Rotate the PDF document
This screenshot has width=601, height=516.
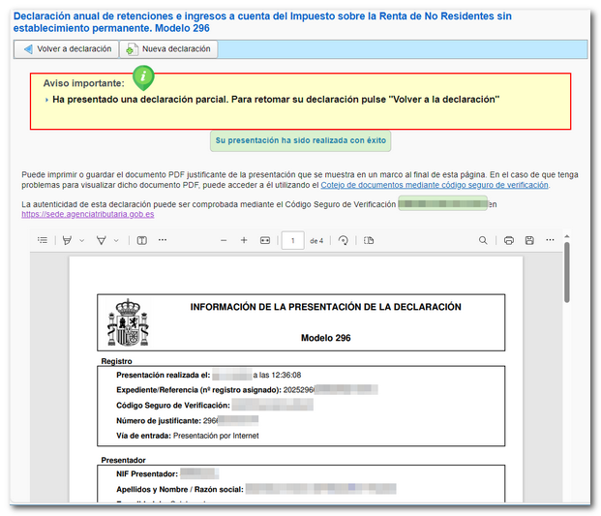click(x=344, y=240)
